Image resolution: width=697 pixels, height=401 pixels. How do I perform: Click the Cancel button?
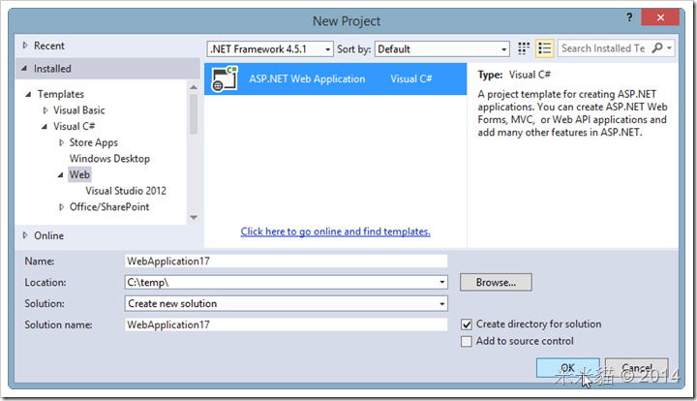pos(637,368)
